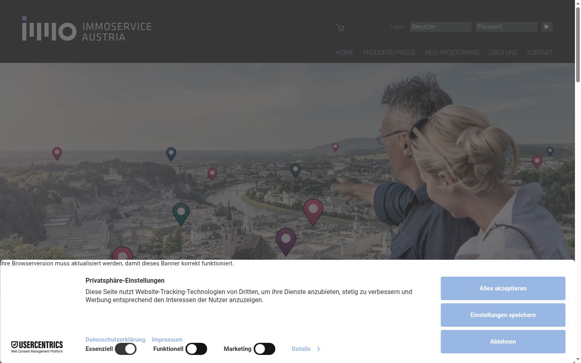Viewport: 581px width, 363px height.
Task: Focus the Passwort input field
Action: pyautogui.click(x=506, y=27)
